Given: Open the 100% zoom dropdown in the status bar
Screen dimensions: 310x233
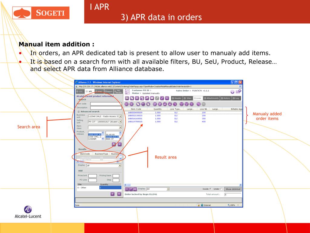Looking at the screenshot, I should (238, 205).
